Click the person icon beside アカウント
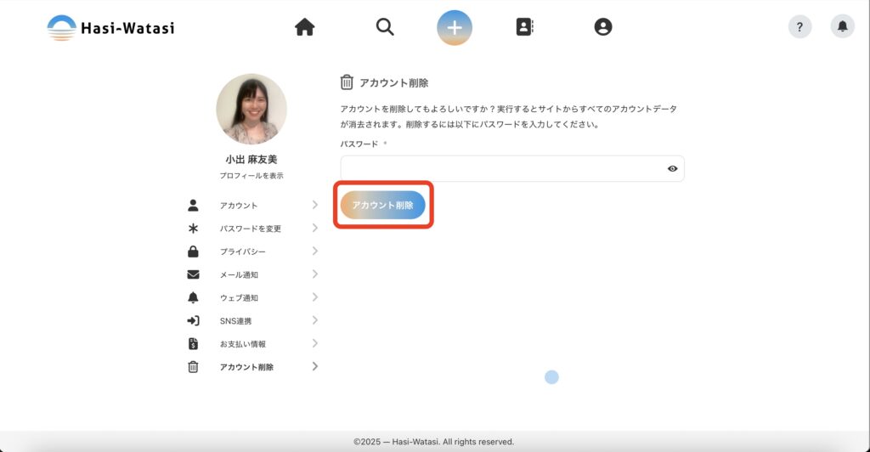This screenshot has width=870, height=452. (193, 206)
